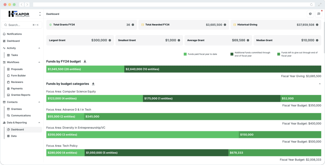This screenshot has width=325, height=165.
Task: Click the Data & Reporting chart icon
Action: (4, 122)
